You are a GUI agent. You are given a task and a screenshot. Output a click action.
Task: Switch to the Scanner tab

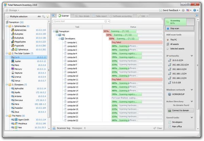point(64,16)
